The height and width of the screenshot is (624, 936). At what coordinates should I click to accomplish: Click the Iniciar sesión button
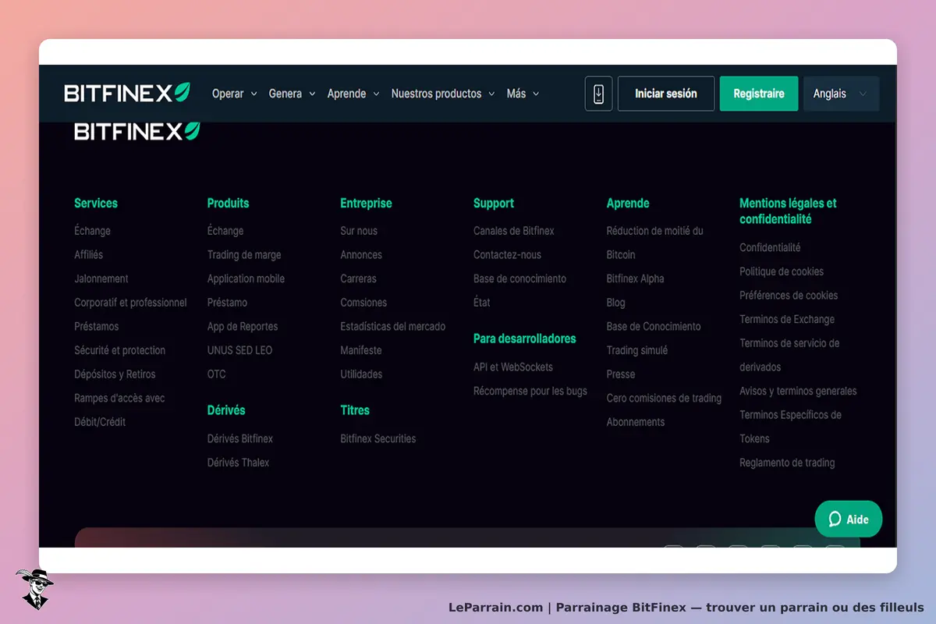point(666,94)
